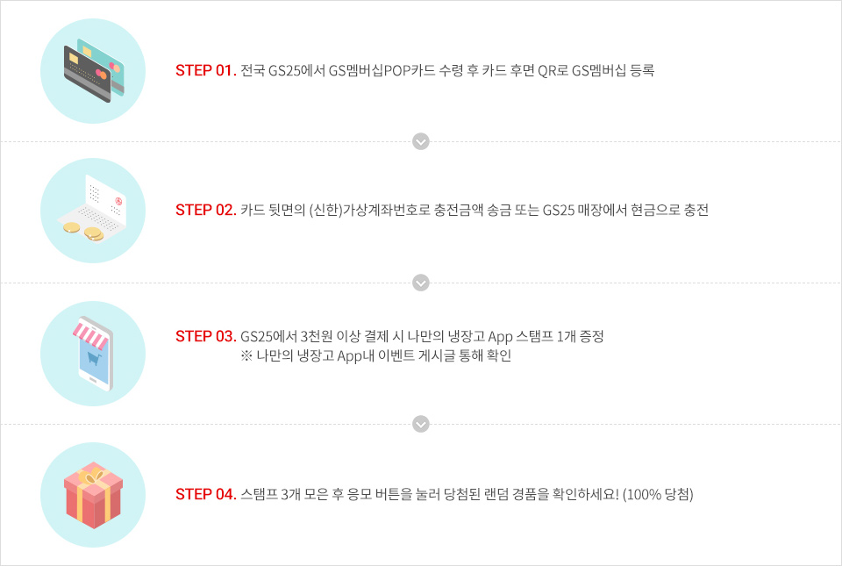Image resolution: width=842 pixels, height=566 pixels.
Task: Click the ※ 나만의 냉장고 App내 이벤트 note
Action: 375,355
